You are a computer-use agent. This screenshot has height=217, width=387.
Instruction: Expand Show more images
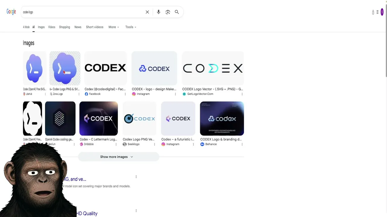coord(119,157)
